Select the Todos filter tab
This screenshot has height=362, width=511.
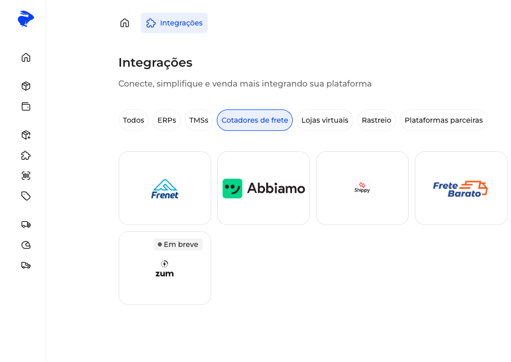tap(133, 120)
